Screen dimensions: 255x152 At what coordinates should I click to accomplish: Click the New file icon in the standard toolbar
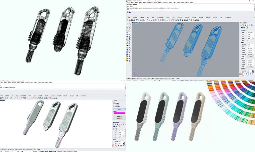128,20
